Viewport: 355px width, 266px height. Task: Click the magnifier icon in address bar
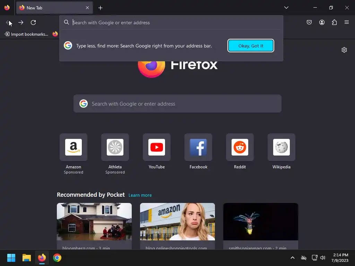point(66,22)
